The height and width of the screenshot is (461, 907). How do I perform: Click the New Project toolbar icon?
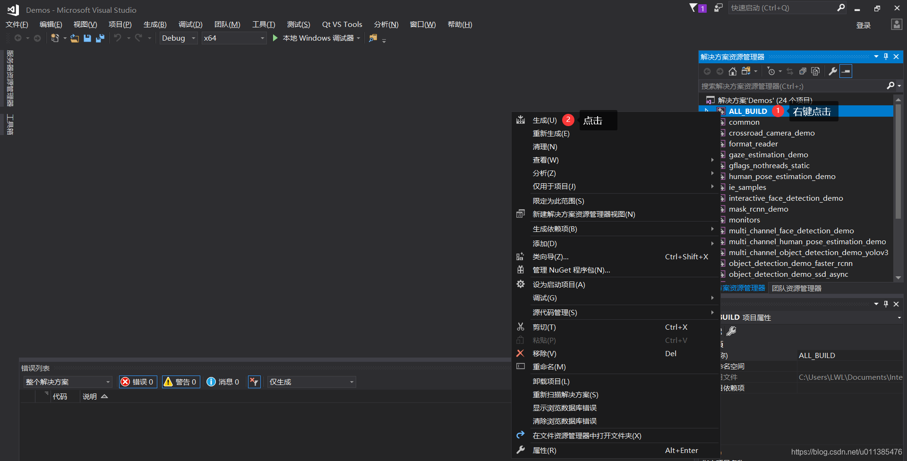(55, 38)
